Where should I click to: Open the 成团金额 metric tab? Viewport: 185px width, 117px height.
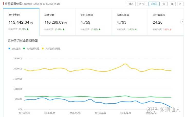[57, 22]
